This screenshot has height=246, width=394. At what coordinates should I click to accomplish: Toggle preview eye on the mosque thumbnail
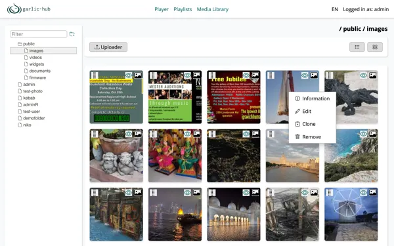[246, 192]
